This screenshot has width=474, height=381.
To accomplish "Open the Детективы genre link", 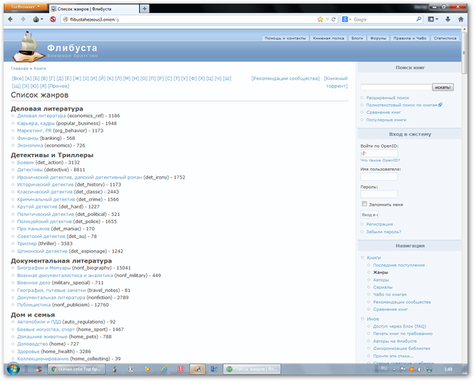I will point(30,170).
